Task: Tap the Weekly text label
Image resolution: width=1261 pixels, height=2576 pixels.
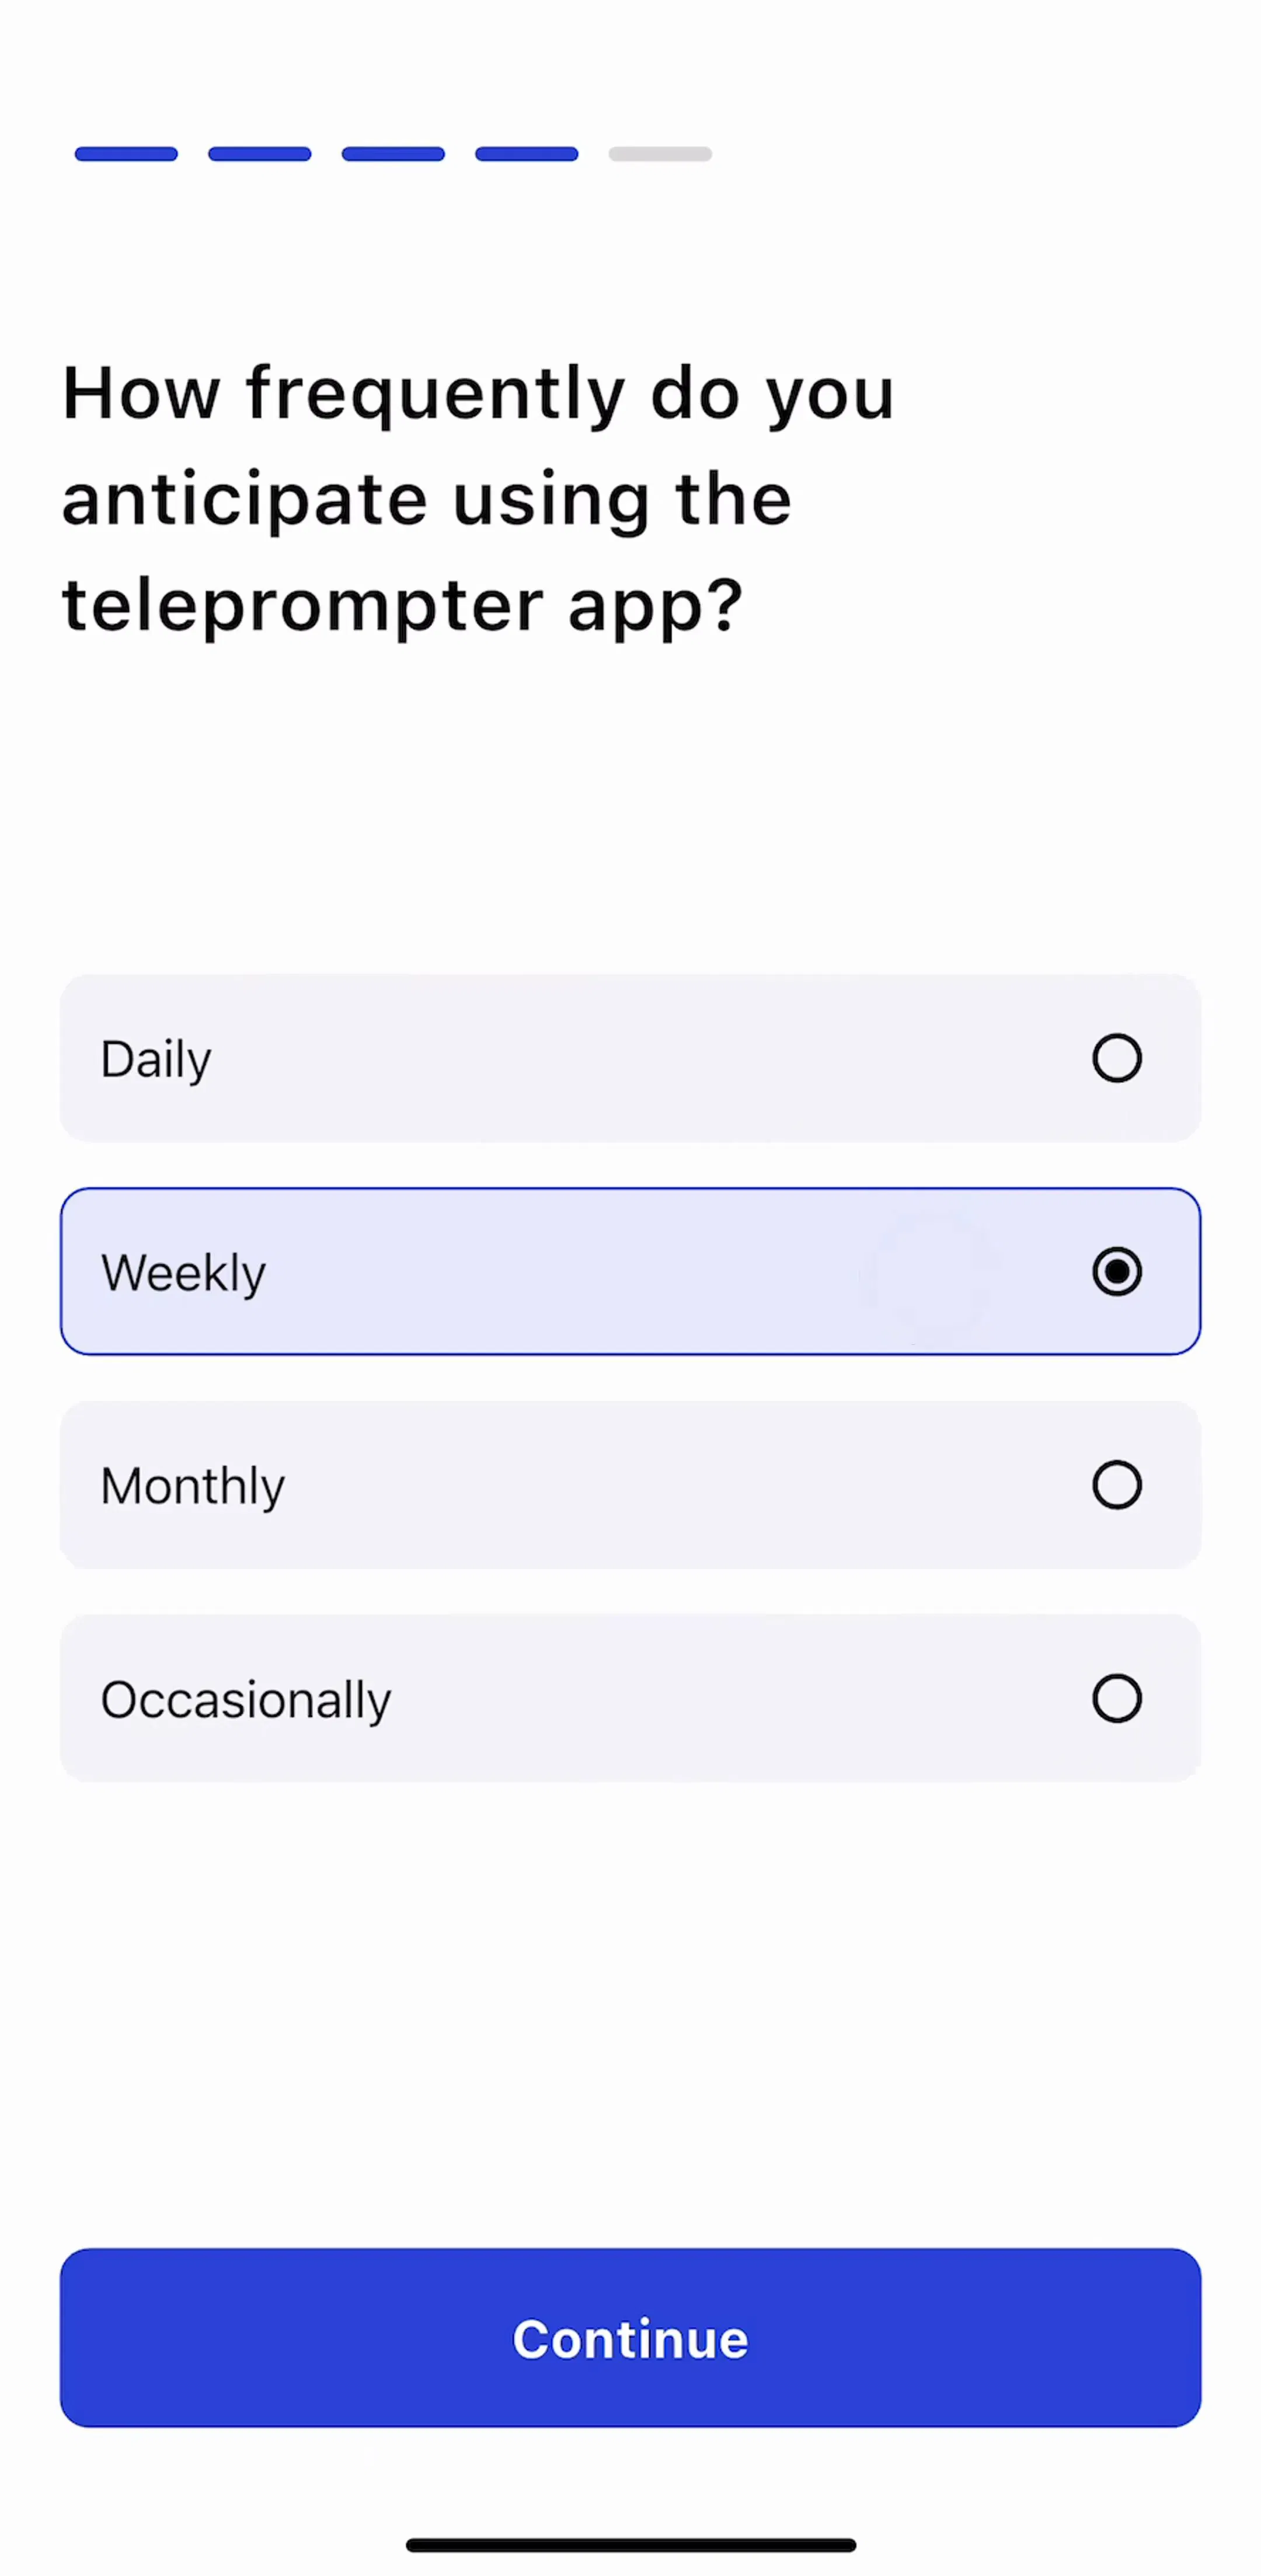Action: tap(183, 1273)
